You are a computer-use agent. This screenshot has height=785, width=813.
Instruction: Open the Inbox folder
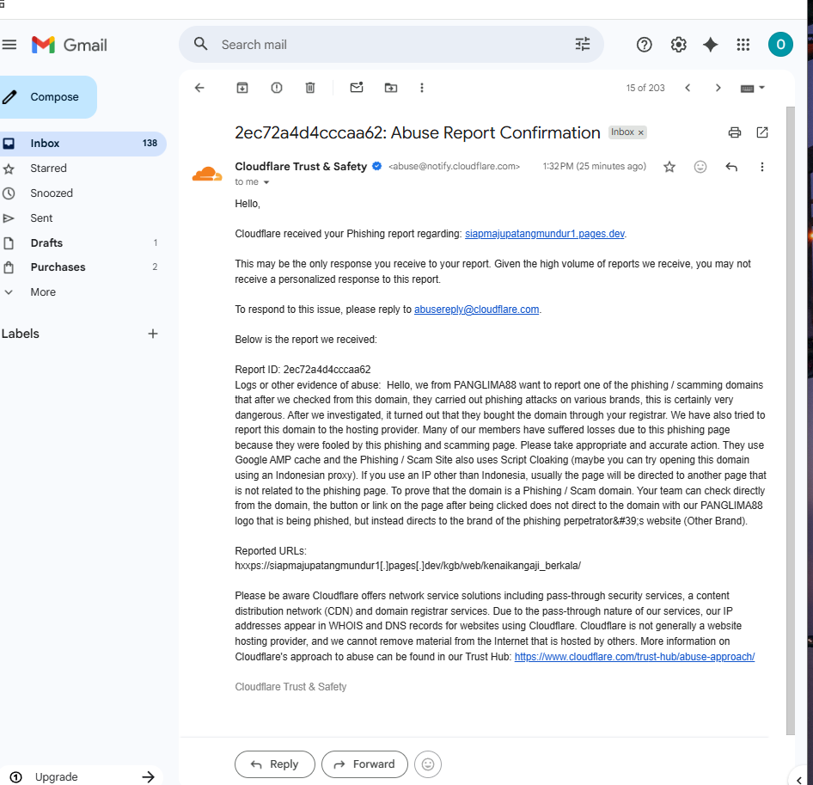coord(83,144)
